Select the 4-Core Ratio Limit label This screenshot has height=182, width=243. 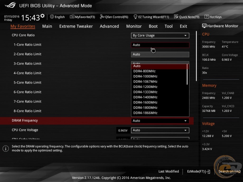click(x=27, y=73)
